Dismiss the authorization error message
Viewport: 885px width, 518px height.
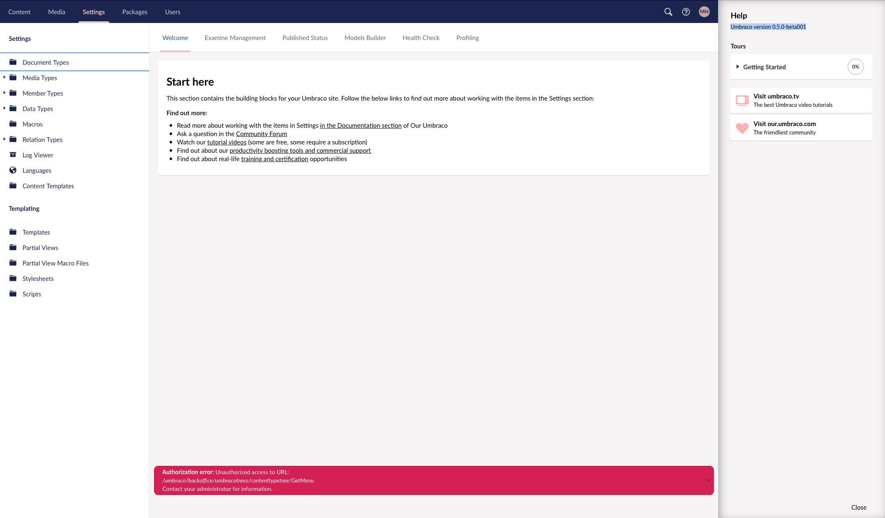coord(708,480)
